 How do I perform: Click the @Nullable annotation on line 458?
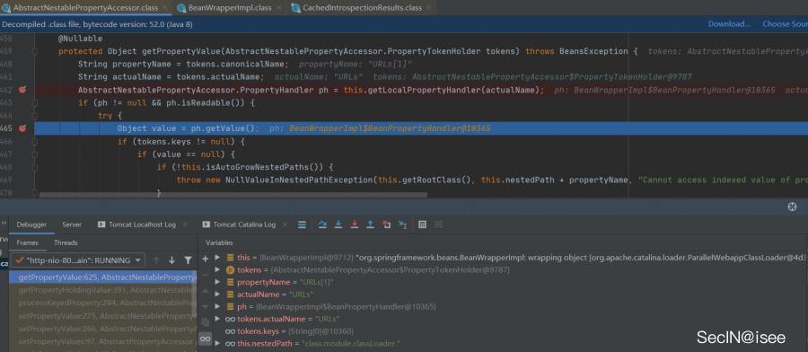[80, 39]
